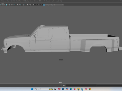Toggle Depth of Field icon
122x91 pixels.
(x=22, y=5)
